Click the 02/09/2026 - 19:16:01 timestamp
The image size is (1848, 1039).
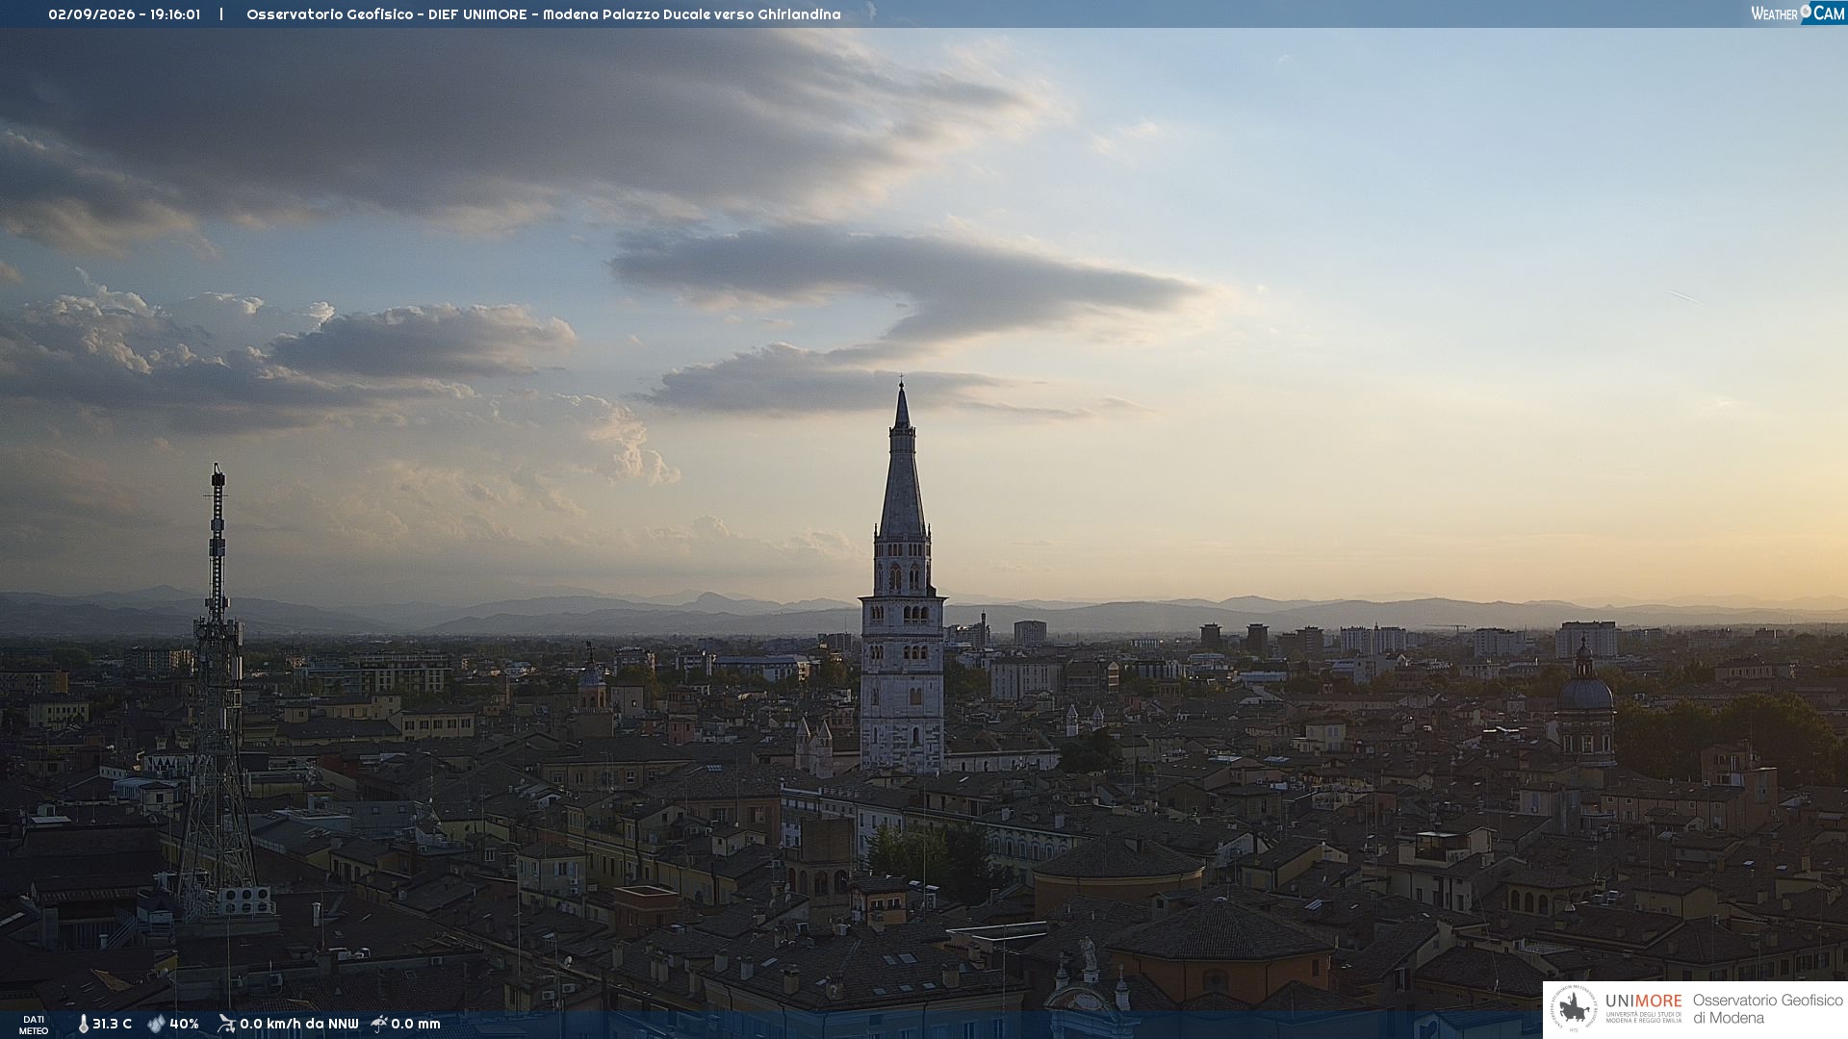(x=124, y=14)
